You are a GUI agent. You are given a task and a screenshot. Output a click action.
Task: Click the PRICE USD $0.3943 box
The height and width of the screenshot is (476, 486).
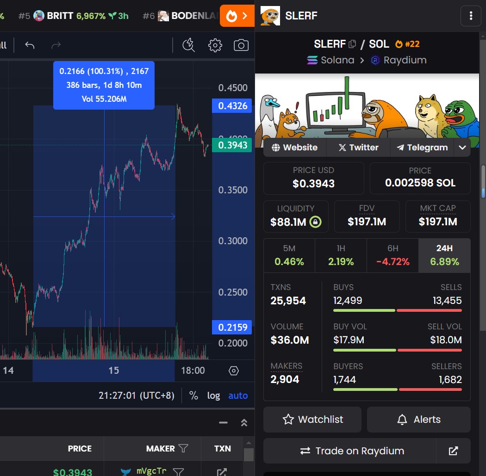click(314, 179)
